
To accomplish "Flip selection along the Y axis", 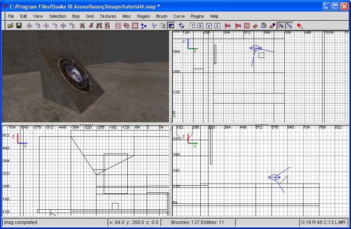I will 46,26.
